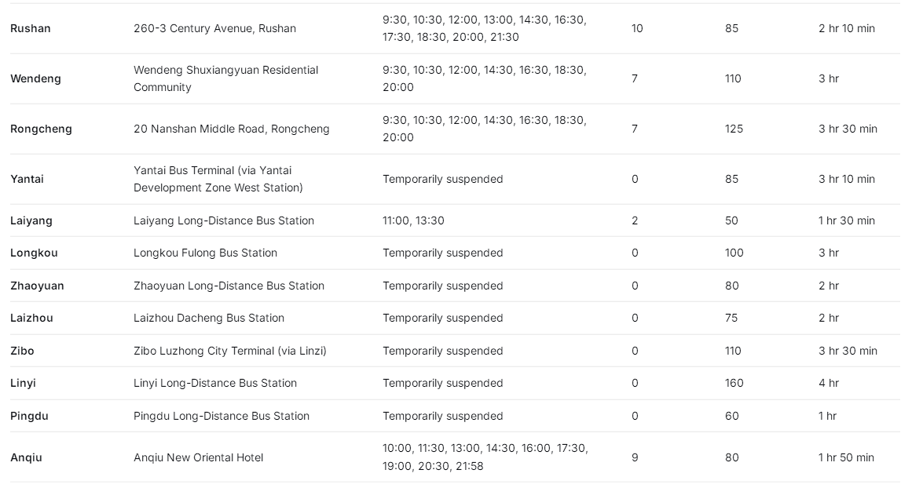Click the Linyi row name
Viewport: 912px width, 488px height.
(23, 384)
